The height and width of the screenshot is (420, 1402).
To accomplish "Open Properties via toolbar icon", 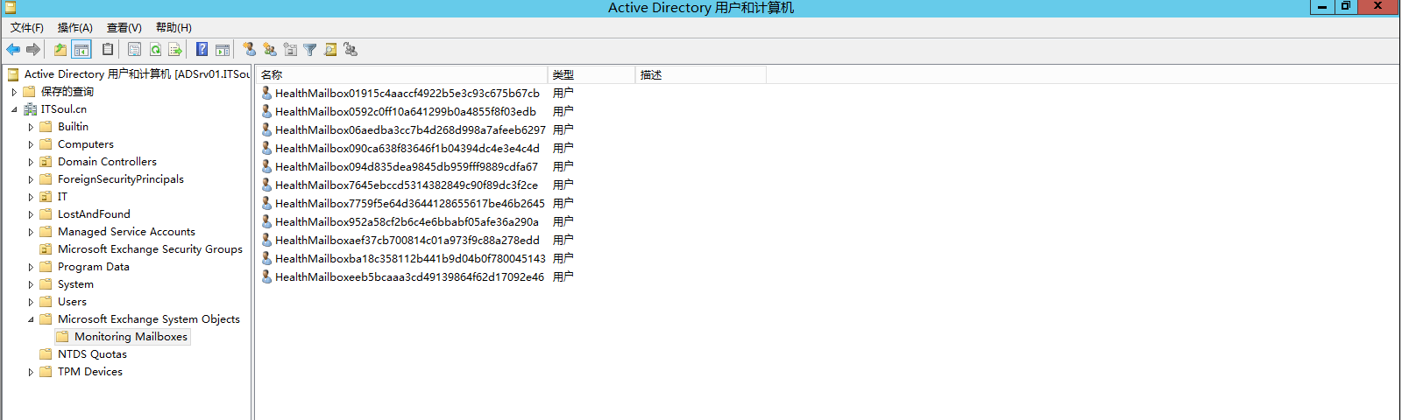I will (134, 50).
